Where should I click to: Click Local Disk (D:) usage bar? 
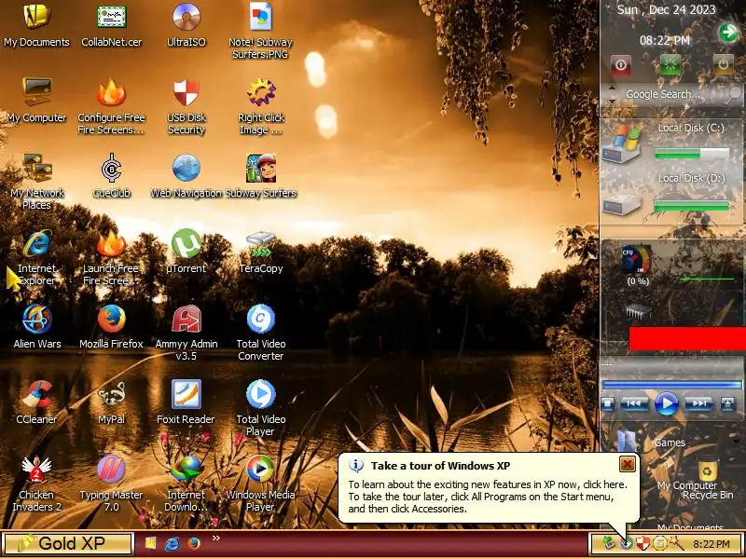[692, 205]
